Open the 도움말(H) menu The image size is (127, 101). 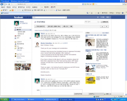(x=35, y=7)
